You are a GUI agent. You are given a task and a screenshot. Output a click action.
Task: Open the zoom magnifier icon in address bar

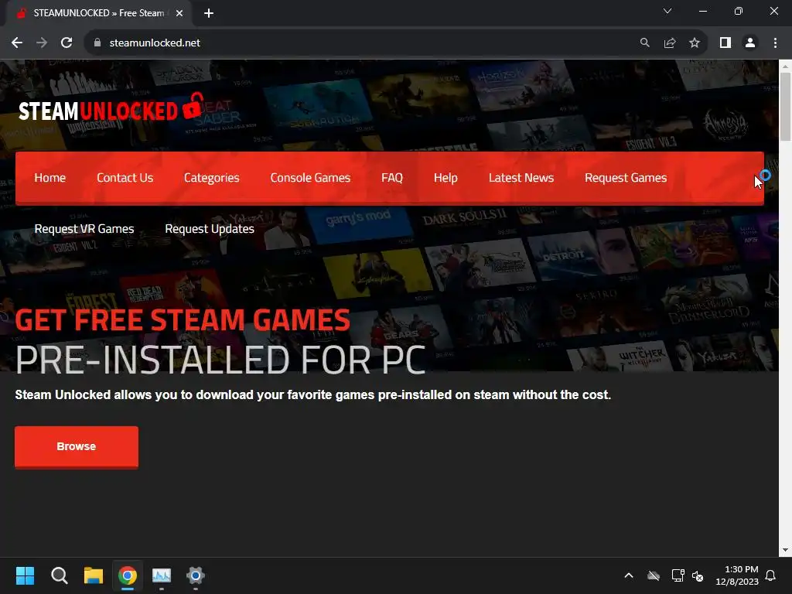click(644, 43)
